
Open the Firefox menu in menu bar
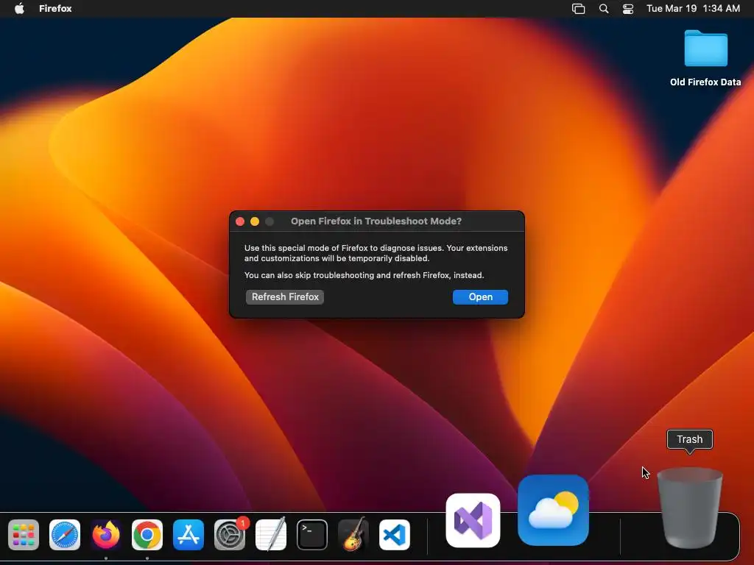tap(55, 8)
